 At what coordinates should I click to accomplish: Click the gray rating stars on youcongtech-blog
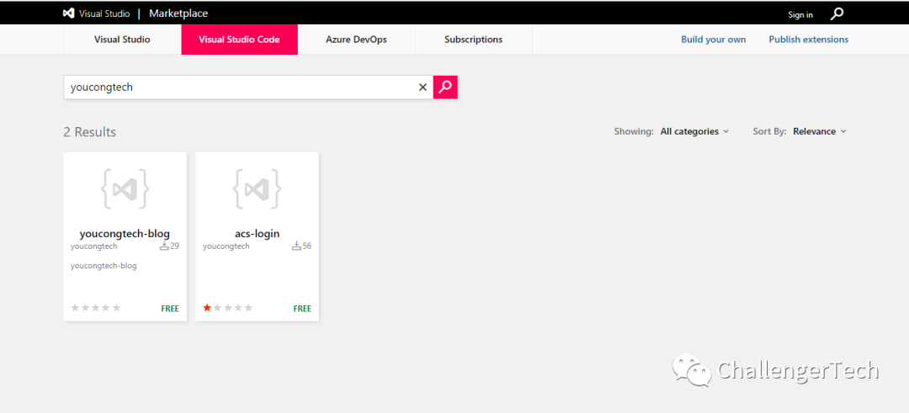pyautogui.click(x=96, y=308)
